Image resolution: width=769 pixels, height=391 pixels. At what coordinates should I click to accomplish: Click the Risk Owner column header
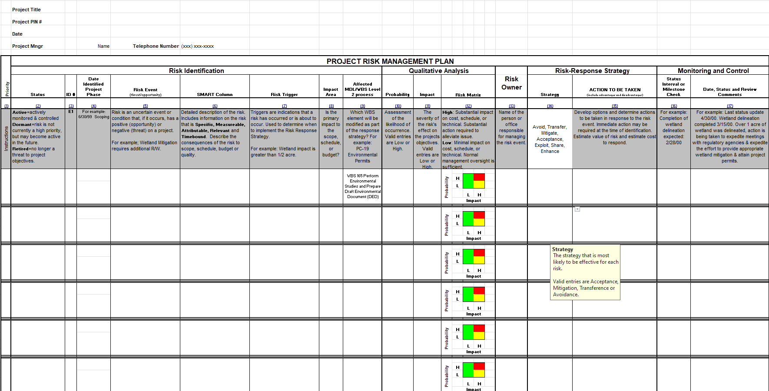point(511,83)
